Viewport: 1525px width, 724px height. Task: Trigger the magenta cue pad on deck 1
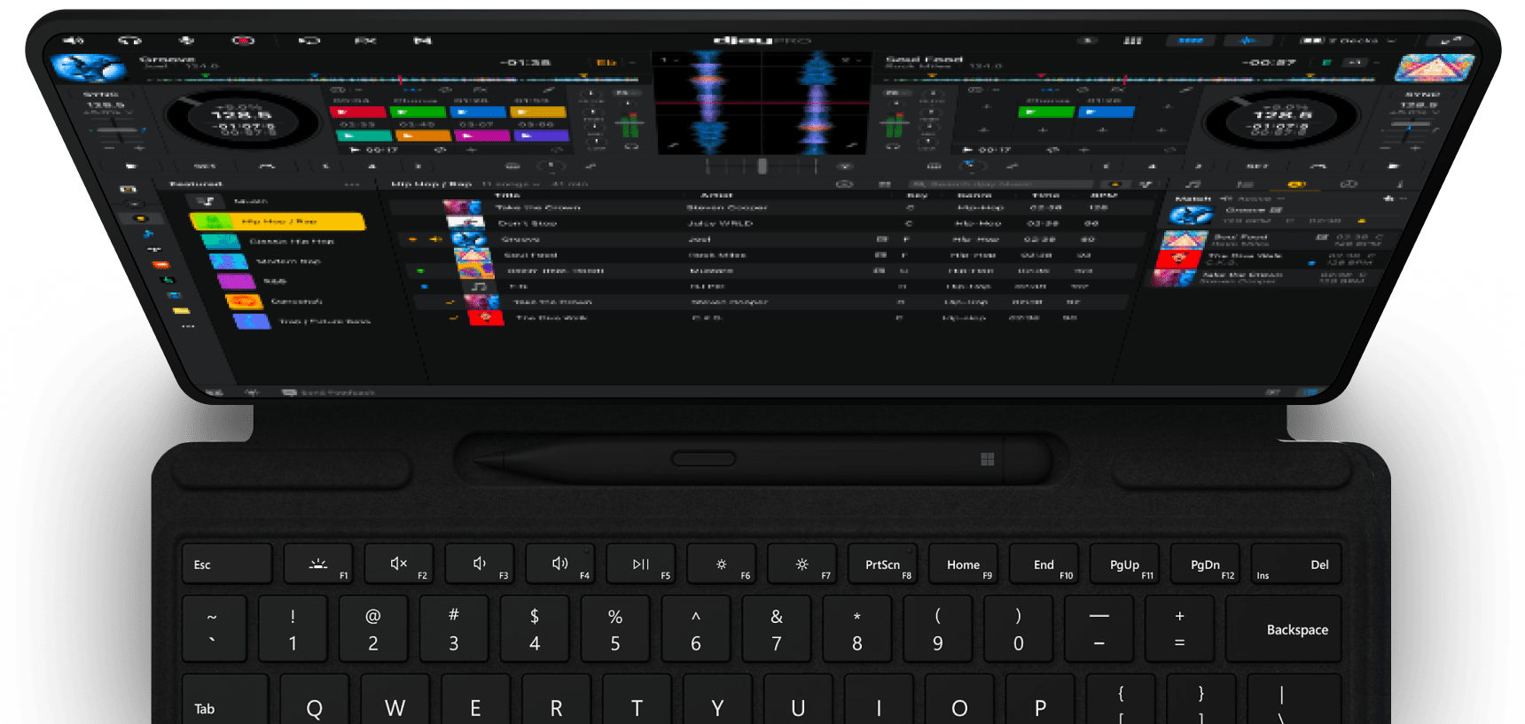point(481,136)
